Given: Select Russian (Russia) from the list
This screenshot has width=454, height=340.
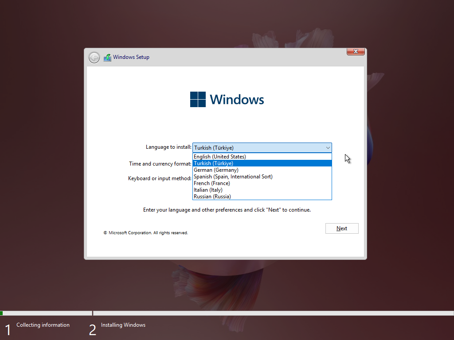Looking at the screenshot, I should pyautogui.click(x=262, y=197).
